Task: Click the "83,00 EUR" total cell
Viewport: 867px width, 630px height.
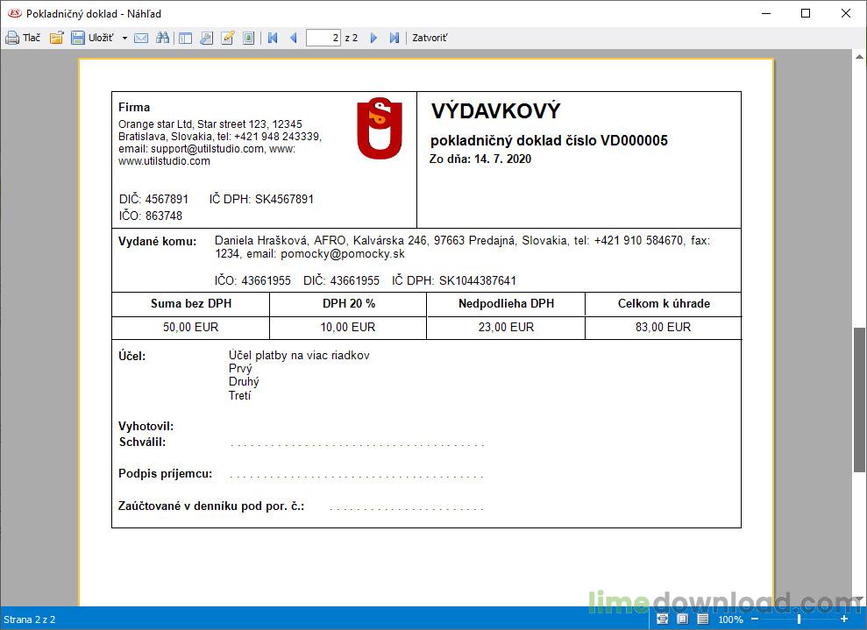Action: [663, 327]
